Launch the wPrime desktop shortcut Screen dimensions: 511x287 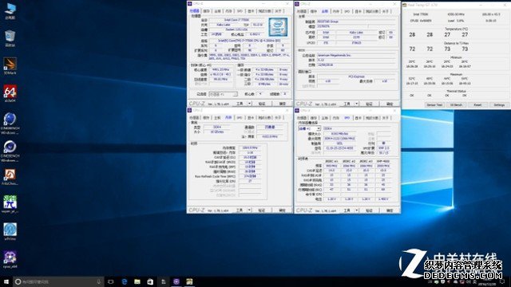pyautogui.click(x=10, y=231)
